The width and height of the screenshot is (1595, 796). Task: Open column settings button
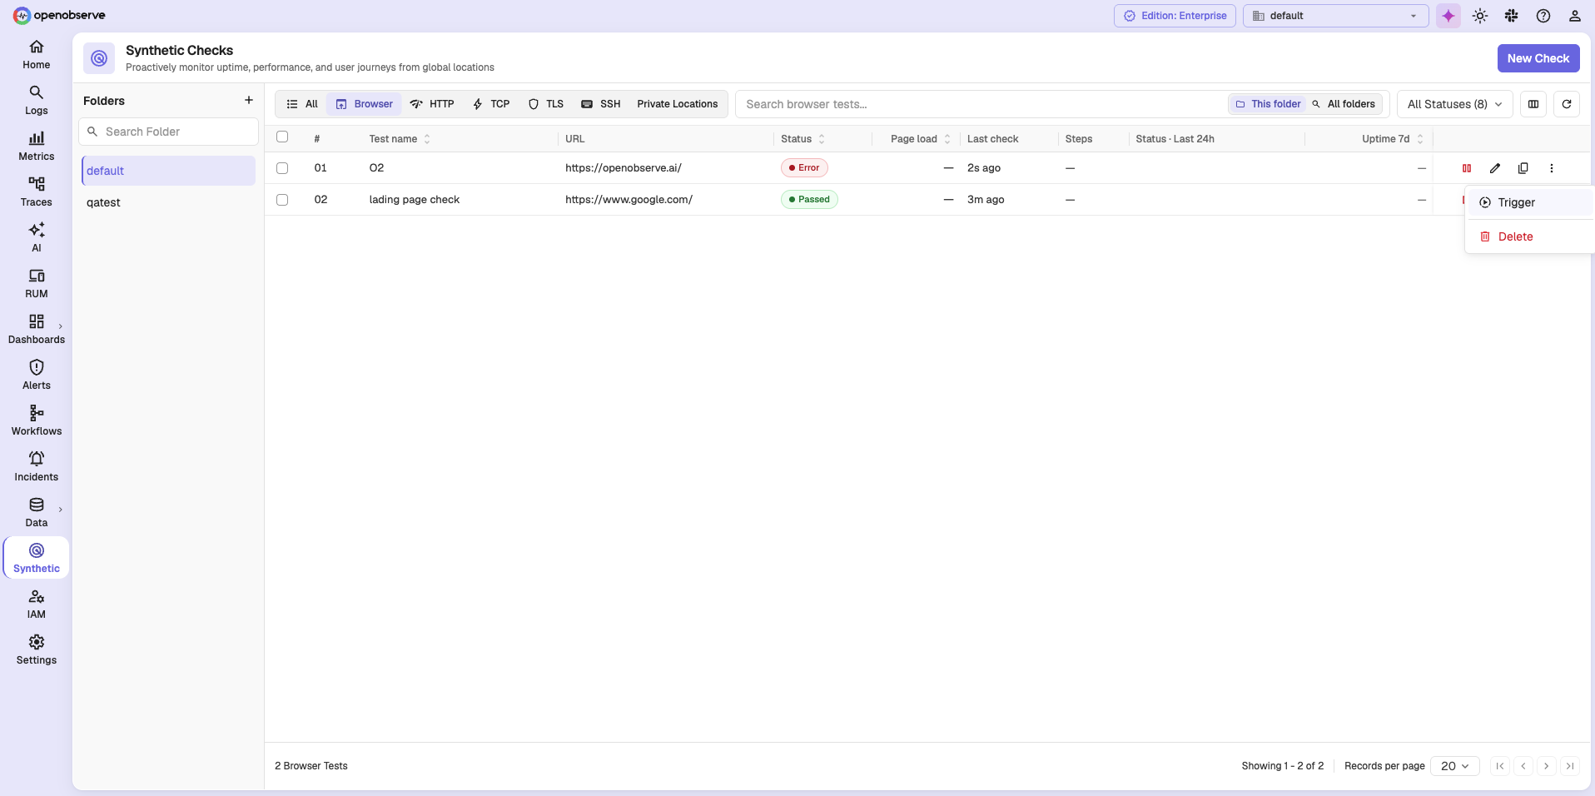(x=1533, y=104)
